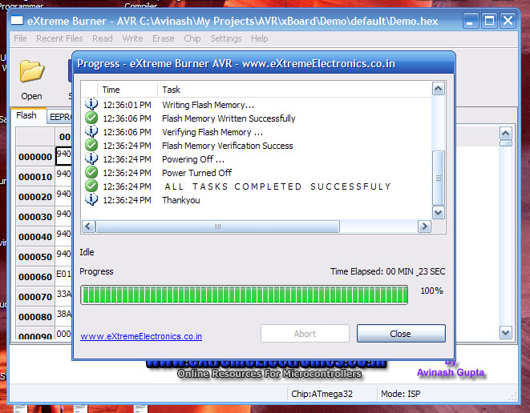Image resolution: width=530 pixels, height=413 pixels.
Task: Select the 000070 address row header
Action: [x=35, y=297]
